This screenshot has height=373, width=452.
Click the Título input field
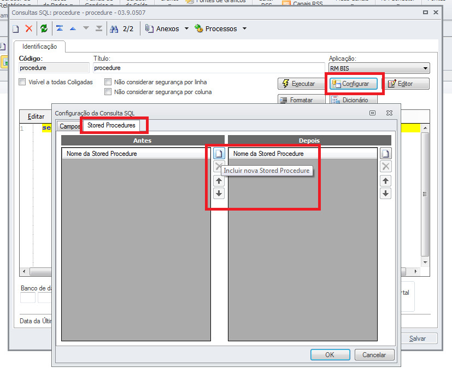209,68
